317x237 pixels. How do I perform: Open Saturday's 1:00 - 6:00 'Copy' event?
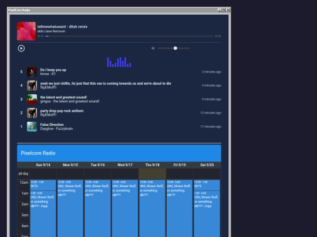pos(207,214)
